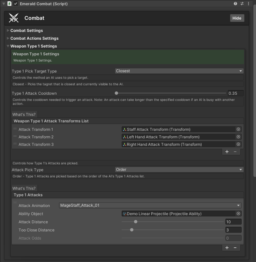Expand the Combat Settings section

pos(8,31)
